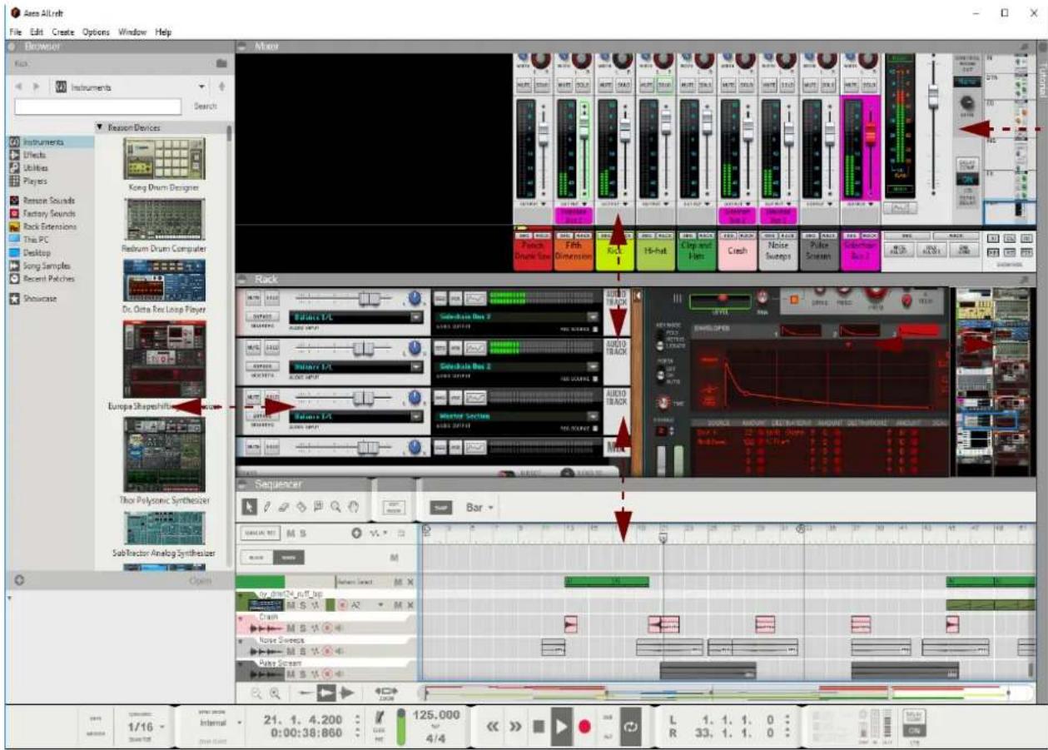Click the Stop transport button
The width and height of the screenshot is (1048, 750).
[539, 726]
